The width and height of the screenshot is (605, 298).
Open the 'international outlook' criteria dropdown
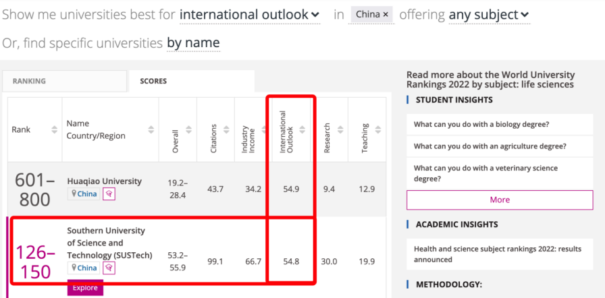point(250,15)
